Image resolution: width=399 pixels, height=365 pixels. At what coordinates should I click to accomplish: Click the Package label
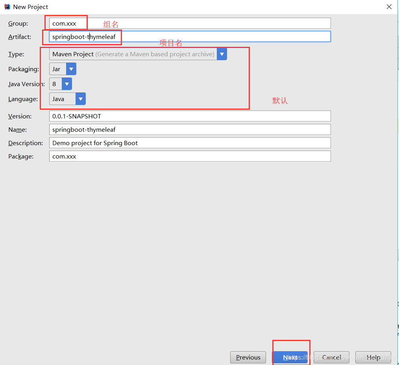click(x=21, y=157)
